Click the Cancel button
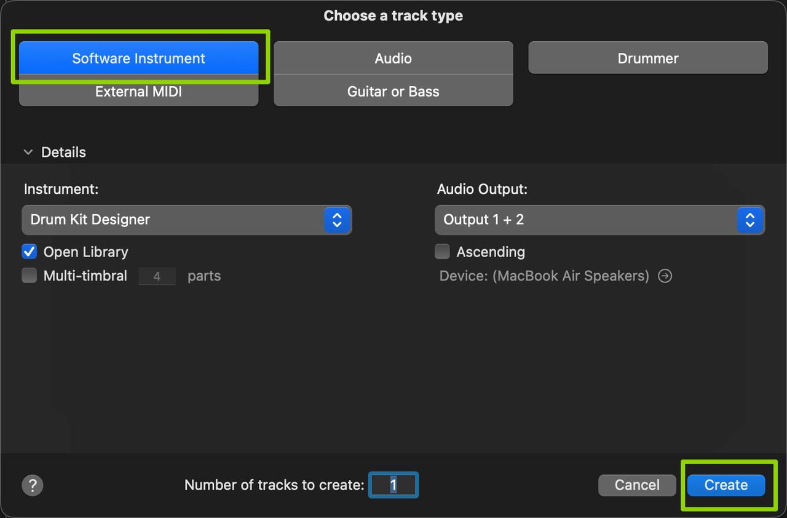 (x=637, y=485)
